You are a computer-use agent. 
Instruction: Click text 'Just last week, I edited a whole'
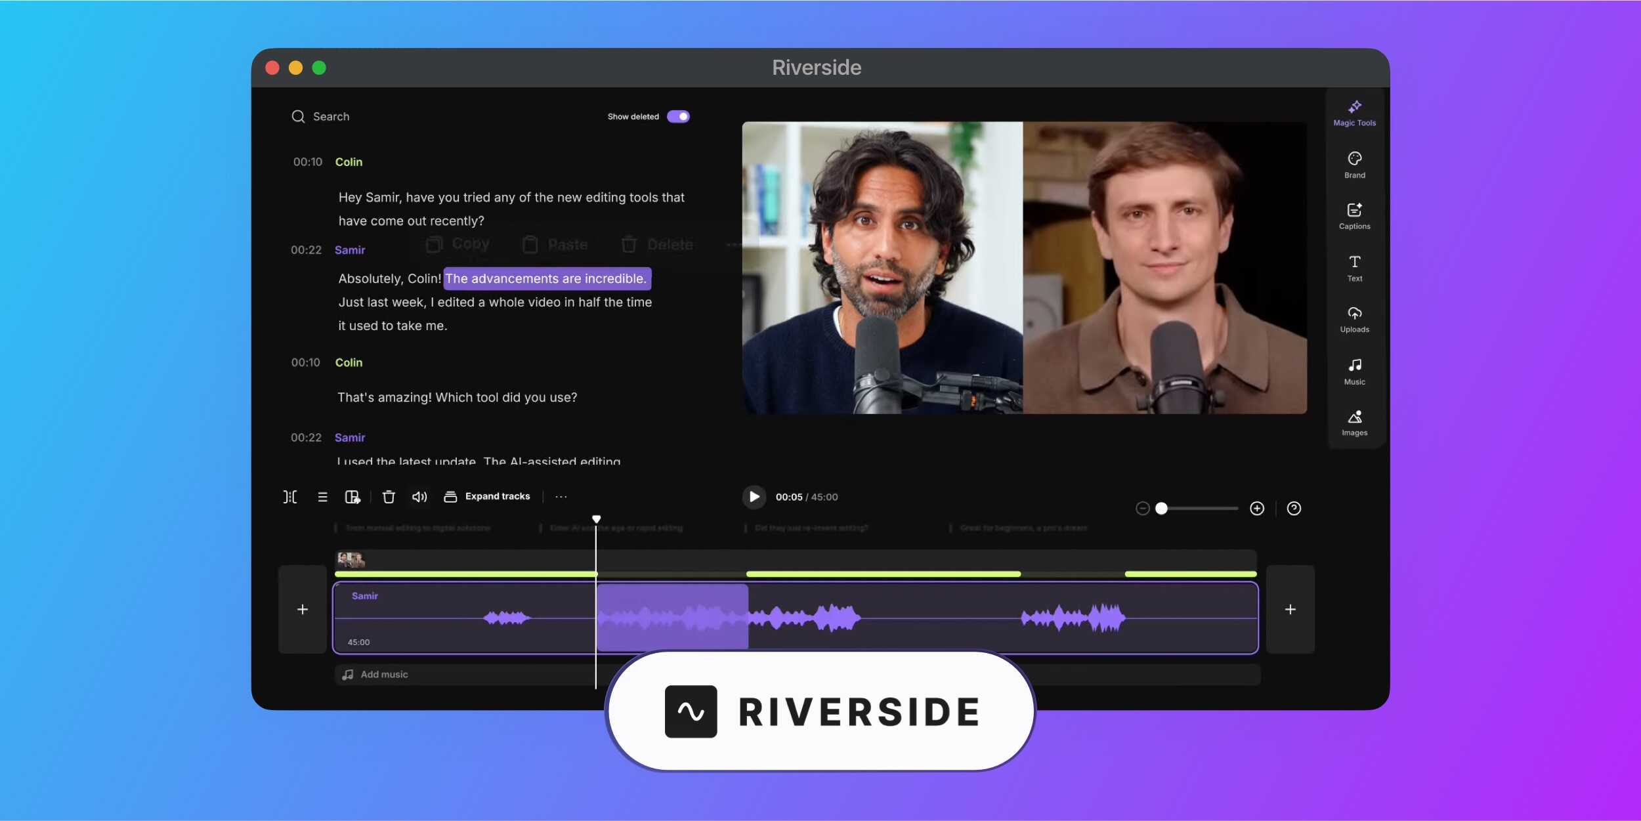coord(430,302)
